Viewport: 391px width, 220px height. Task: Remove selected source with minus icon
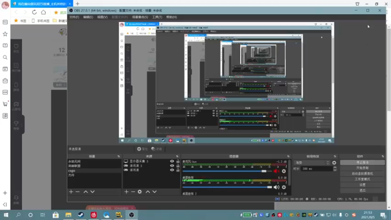(133, 192)
